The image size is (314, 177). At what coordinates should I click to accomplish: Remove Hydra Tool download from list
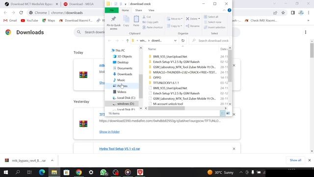pyautogui.click(x=234, y=148)
